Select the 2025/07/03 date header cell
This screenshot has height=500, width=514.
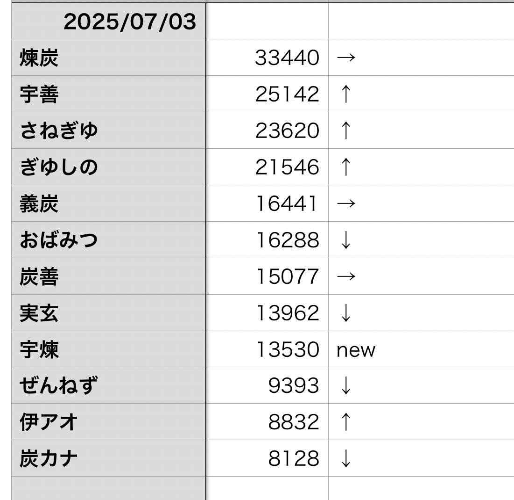(x=108, y=22)
